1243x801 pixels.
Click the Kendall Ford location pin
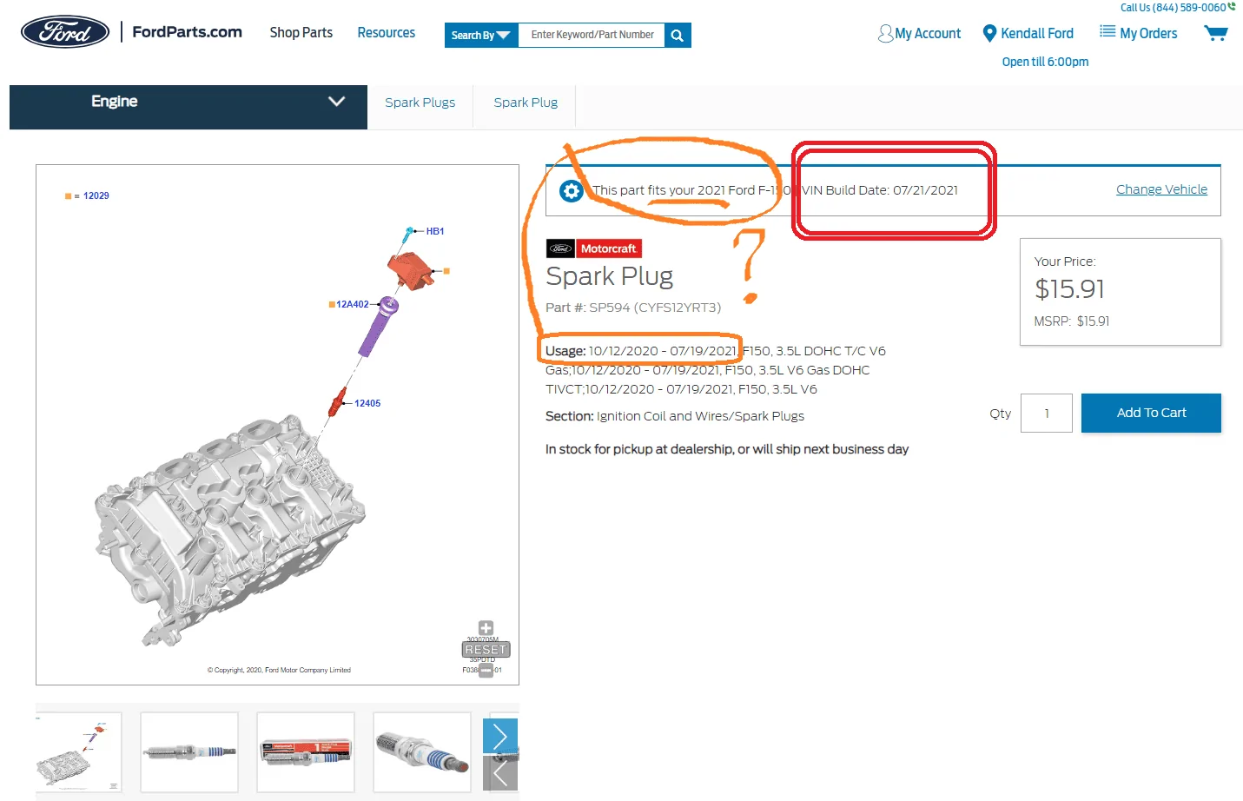[988, 34]
